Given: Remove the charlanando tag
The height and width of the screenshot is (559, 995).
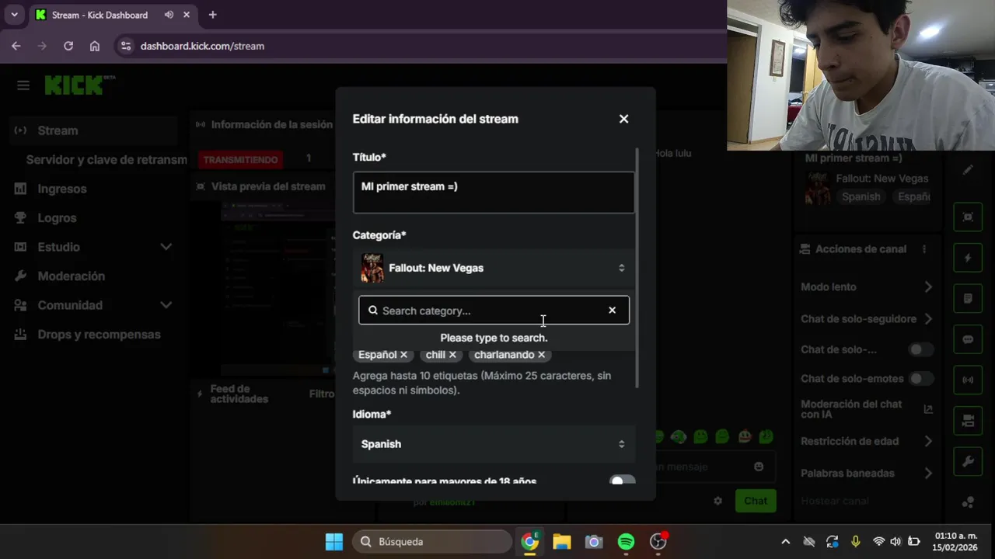Looking at the screenshot, I should point(542,355).
